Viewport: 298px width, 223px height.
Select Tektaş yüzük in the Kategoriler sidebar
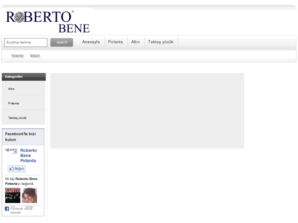point(23,118)
